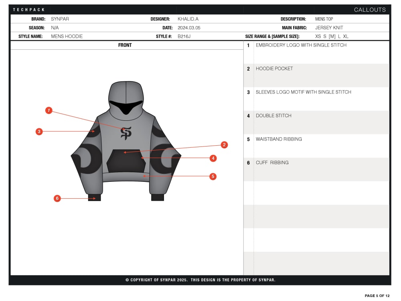401x301 pixels.
Task: Click the 'STYLE #:' field label
Action: pos(164,37)
